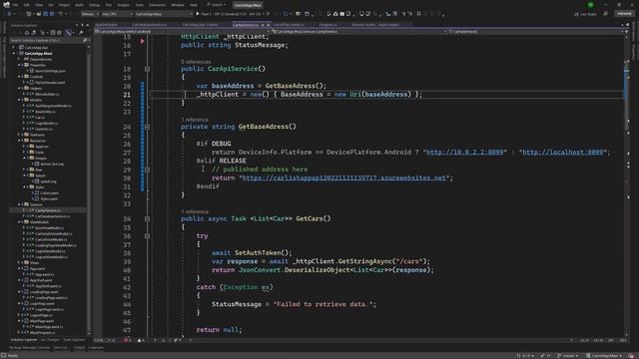This screenshot has width=639, height=359.
Task: Click the '1 reference' CodeLens above GetCars
Action: [195, 211]
